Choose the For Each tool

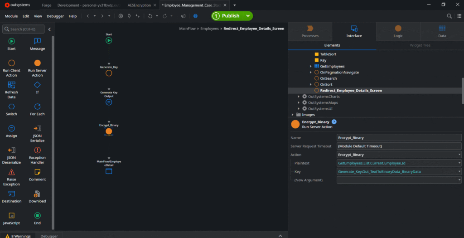pyautogui.click(x=37, y=110)
